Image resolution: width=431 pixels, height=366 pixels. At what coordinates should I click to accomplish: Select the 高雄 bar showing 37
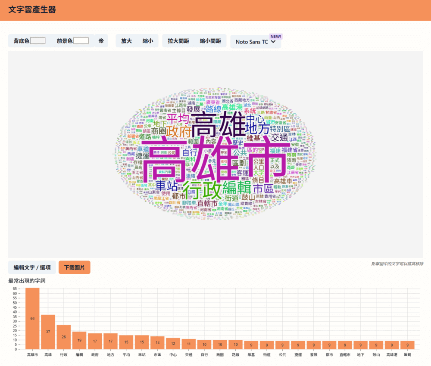48,332
